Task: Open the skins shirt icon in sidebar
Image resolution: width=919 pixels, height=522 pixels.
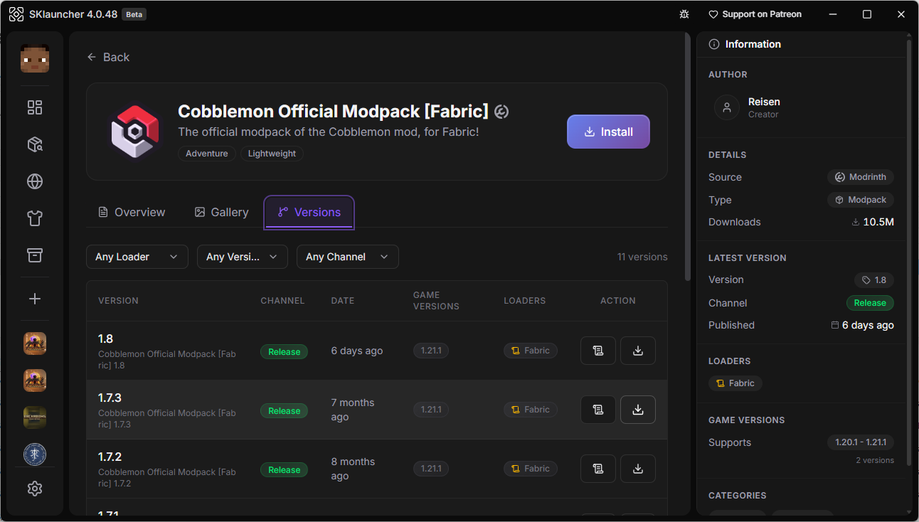Action: click(x=35, y=218)
